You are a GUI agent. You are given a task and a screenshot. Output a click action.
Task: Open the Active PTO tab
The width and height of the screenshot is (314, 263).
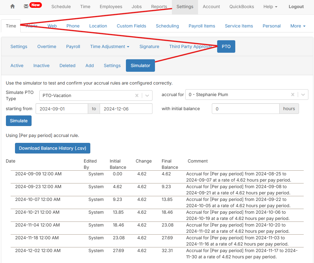[x=17, y=66]
